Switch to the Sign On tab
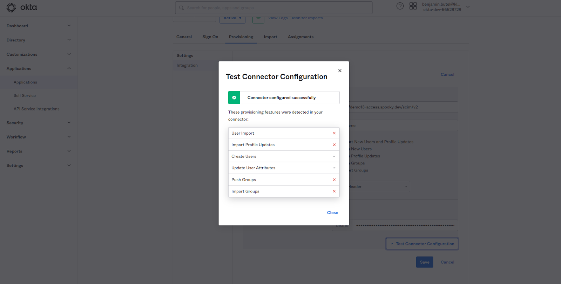The width and height of the screenshot is (561, 284). click(210, 37)
